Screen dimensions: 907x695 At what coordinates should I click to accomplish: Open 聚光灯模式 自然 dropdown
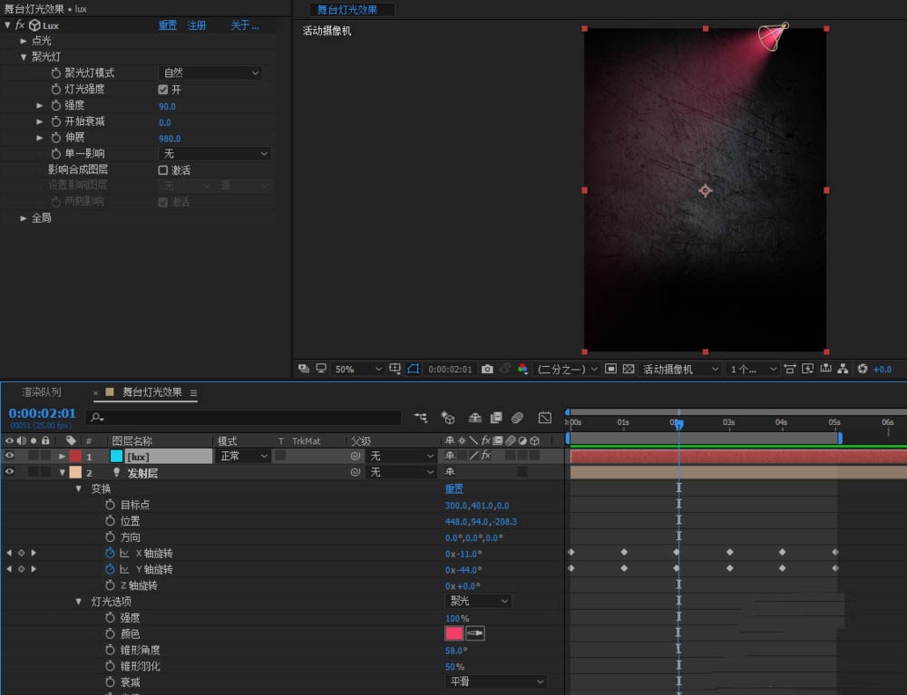click(210, 72)
